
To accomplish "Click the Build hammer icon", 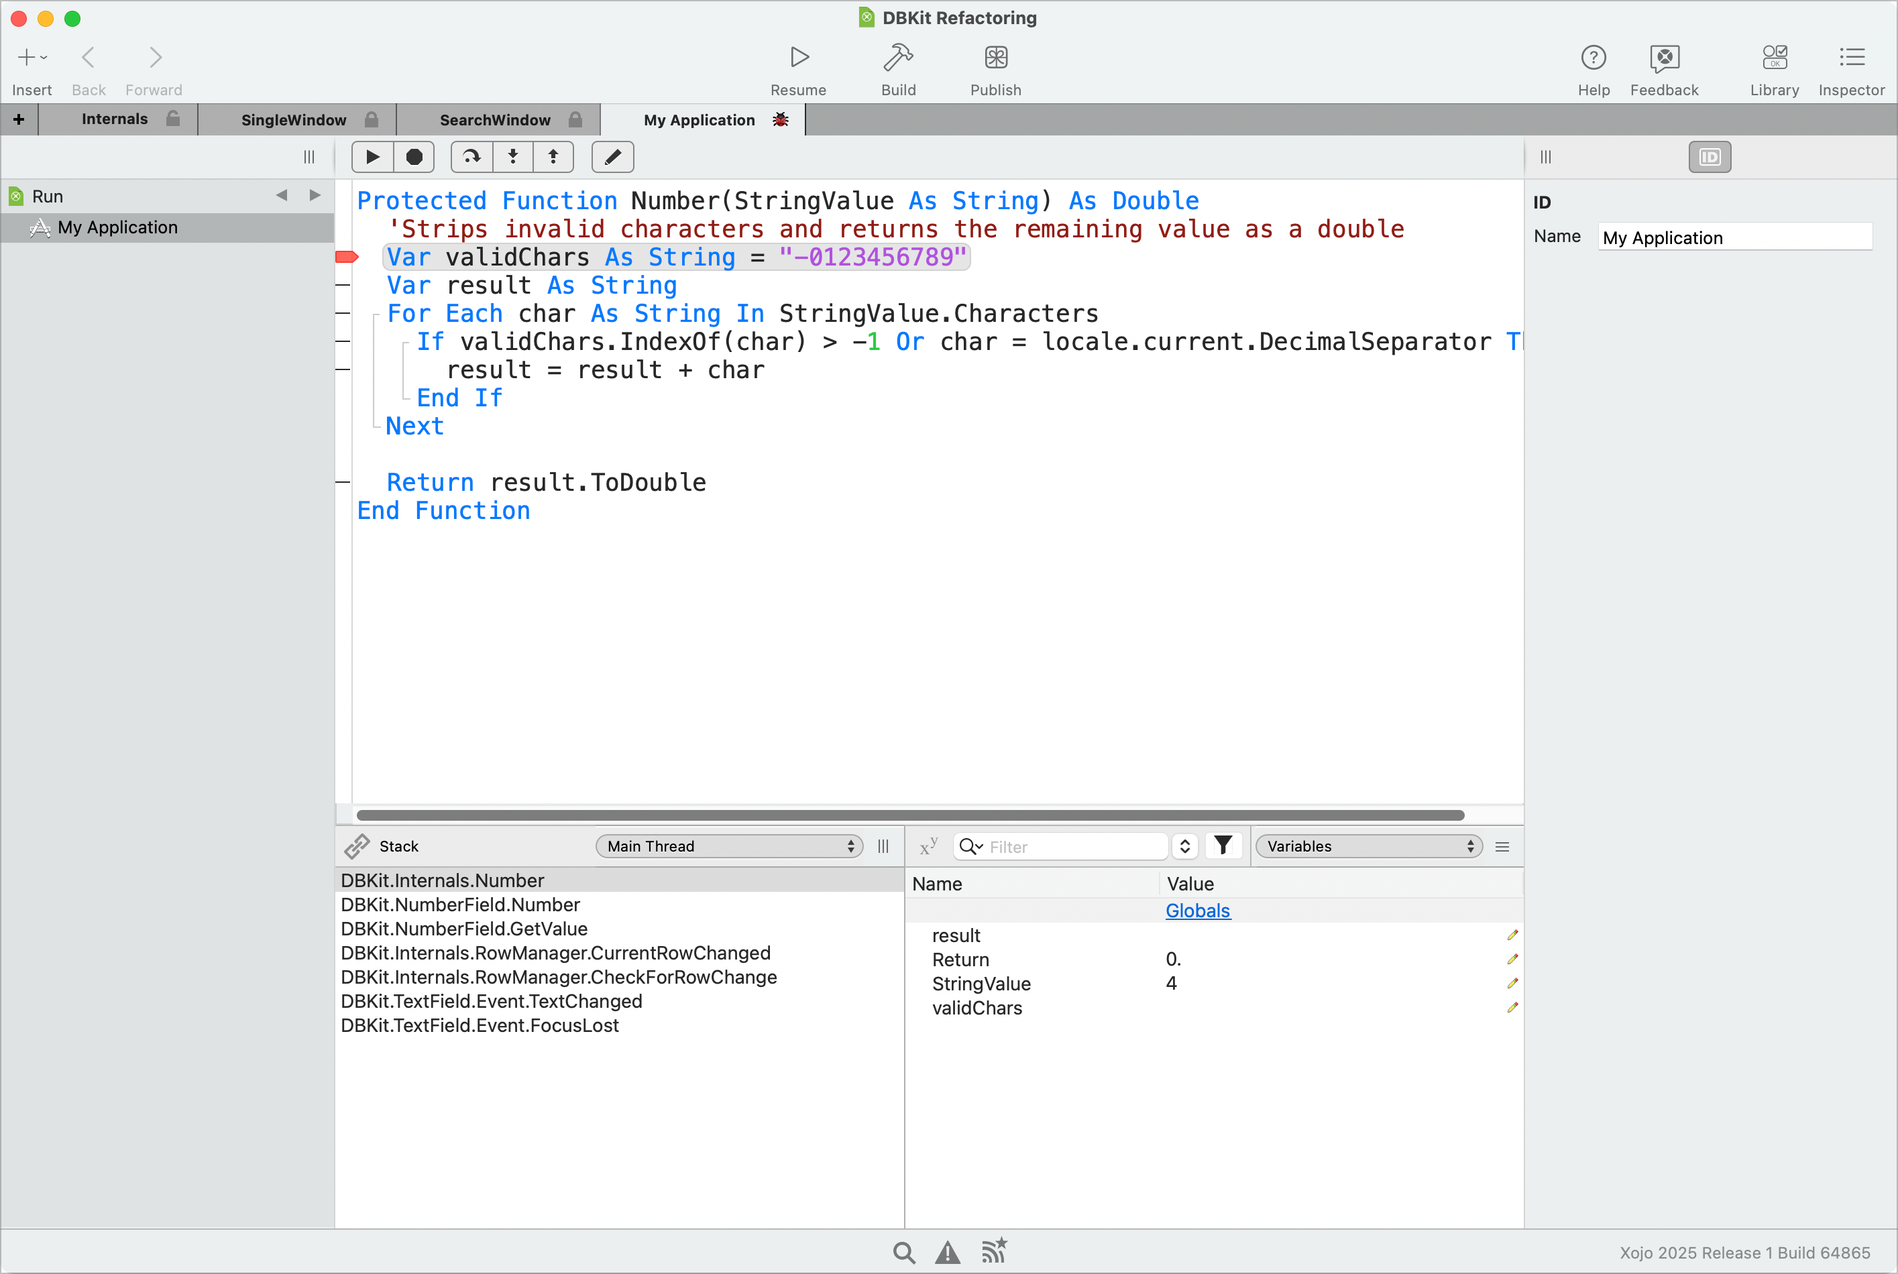I will click(x=898, y=58).
